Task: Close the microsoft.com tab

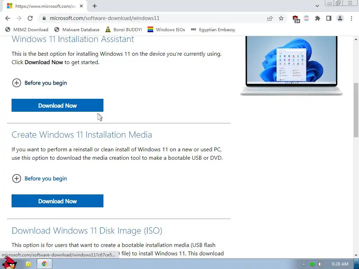Action: (81, 6)
